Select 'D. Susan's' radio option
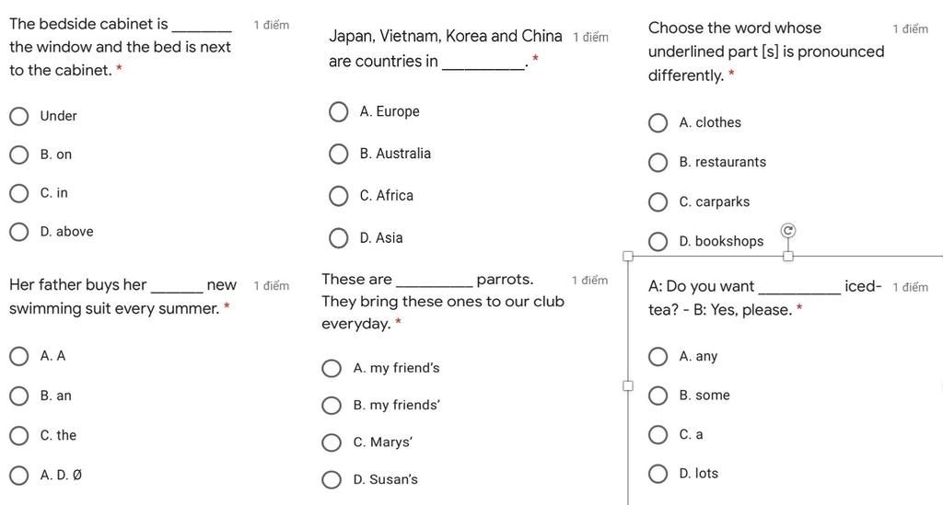This screenshot has width=943, height=505. (332, 480)
